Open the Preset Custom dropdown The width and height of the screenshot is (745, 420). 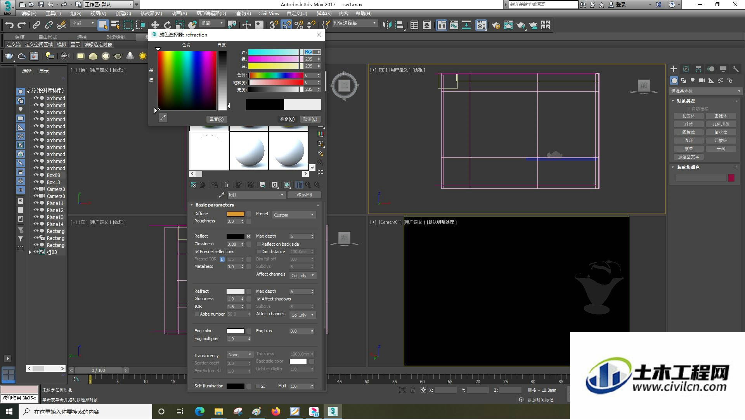[294, 215]
